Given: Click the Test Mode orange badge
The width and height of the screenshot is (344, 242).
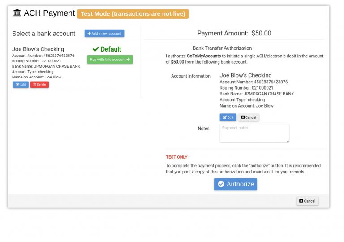Looking at the screenshot, I should (x=133, y=14).
